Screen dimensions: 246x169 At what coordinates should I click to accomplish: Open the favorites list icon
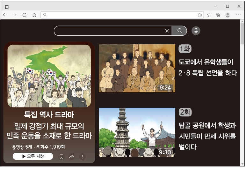(x=209, y=15)
